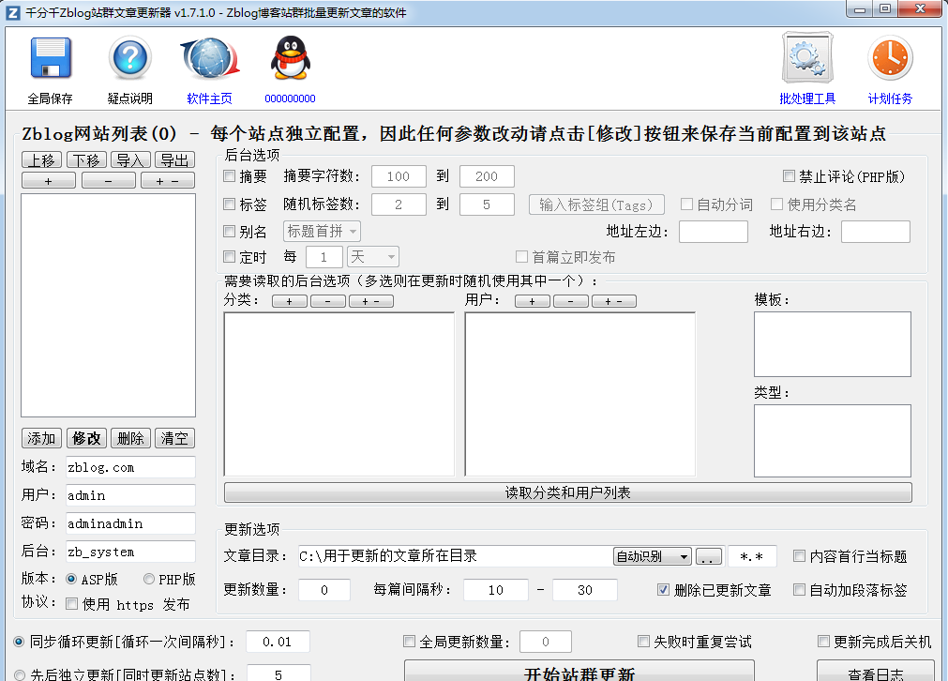Enable 失败时重复尝试 checkbox

pos(643,641)
